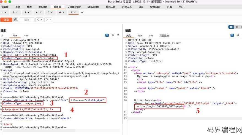Toggle request non-printable \n characters
Image resolution: width=242 pixels, height=135 pixels.
[x=113, y=35]
